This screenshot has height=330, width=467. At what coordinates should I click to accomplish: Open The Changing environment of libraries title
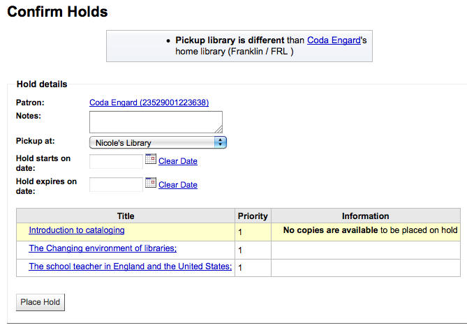(x=103, y=248)
